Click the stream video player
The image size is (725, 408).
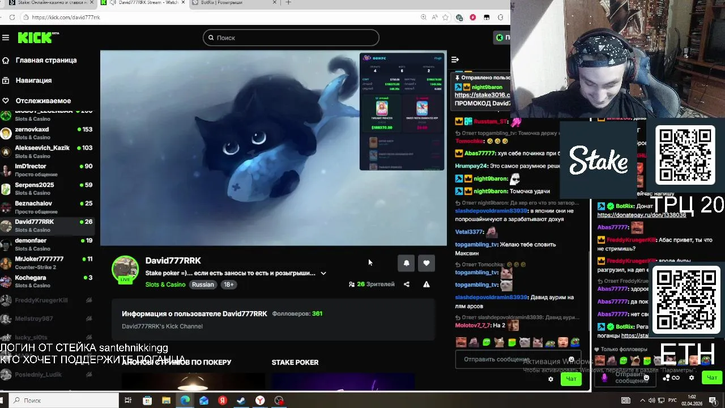[x=273, y=148]
